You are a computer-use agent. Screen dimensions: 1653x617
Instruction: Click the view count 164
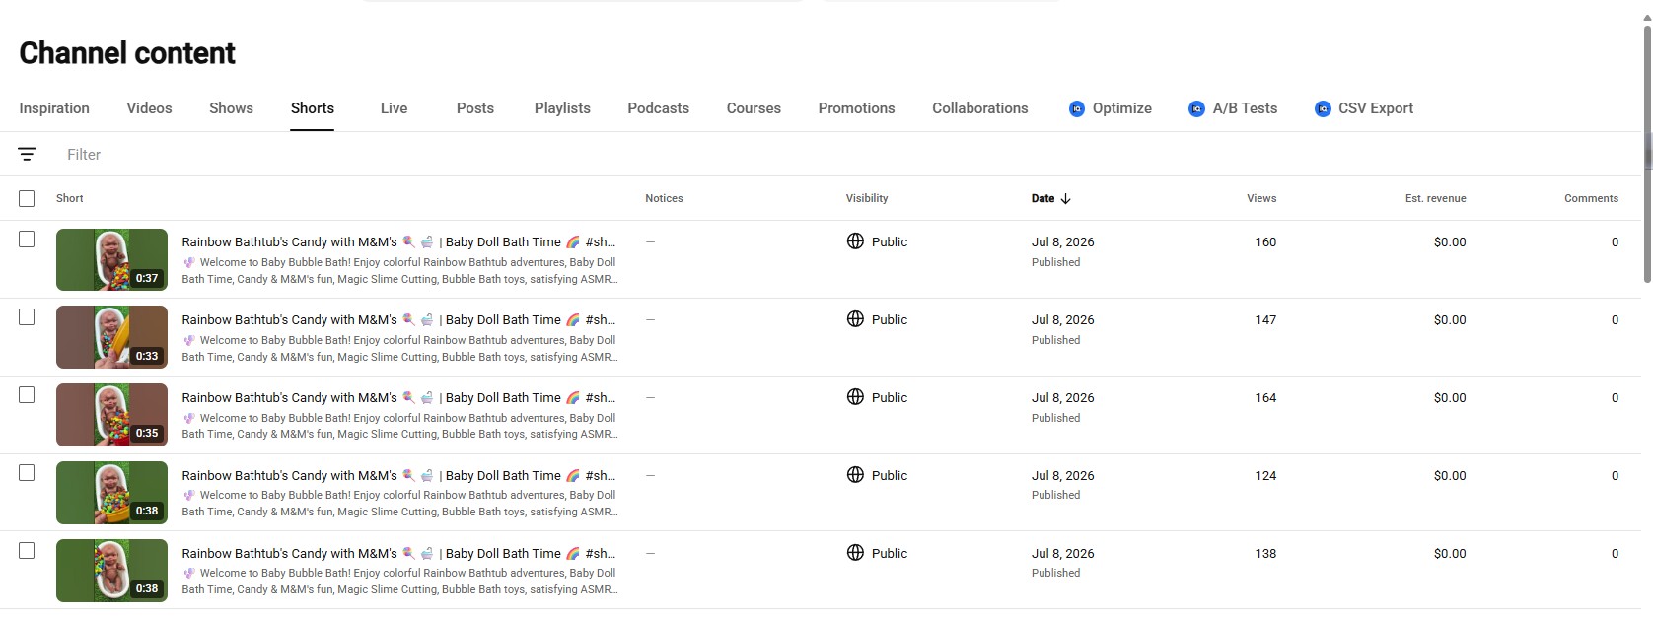pyautogui.click(x=1265, y=397)
